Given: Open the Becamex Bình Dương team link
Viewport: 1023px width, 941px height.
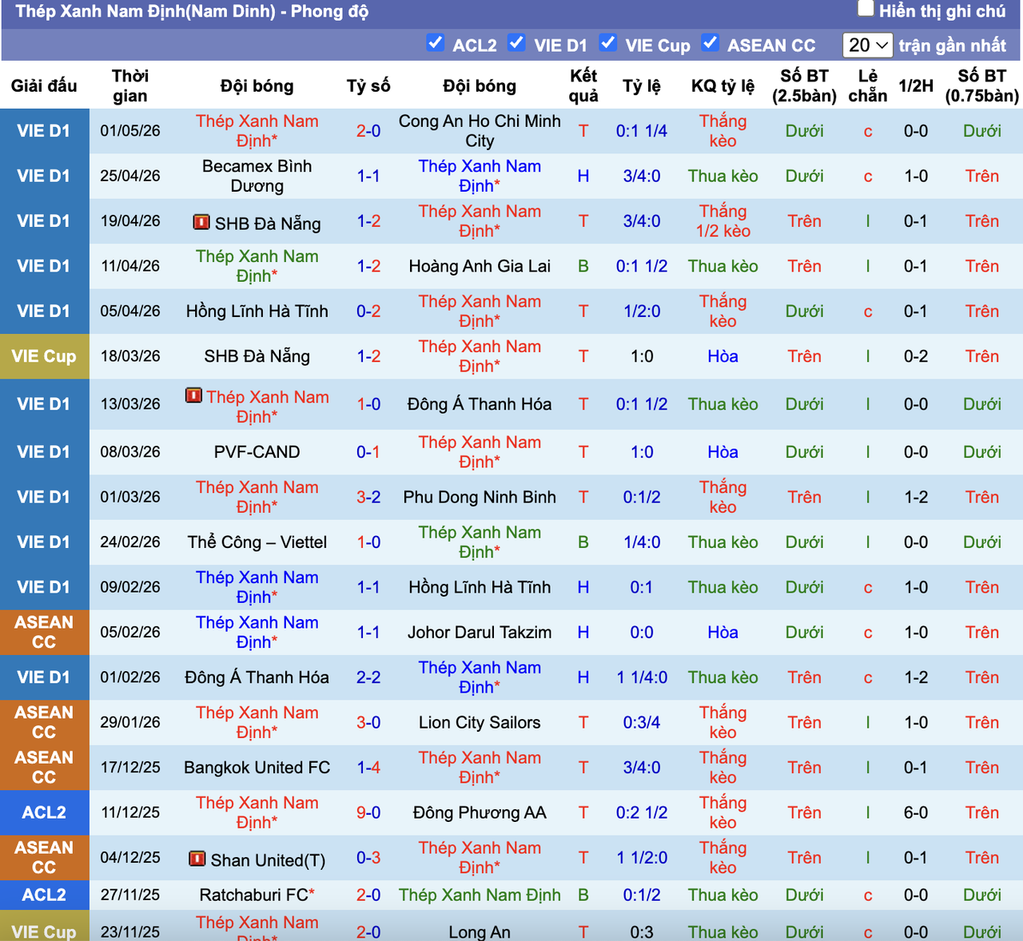Looking at the screenshot, I should coord(257,176).
